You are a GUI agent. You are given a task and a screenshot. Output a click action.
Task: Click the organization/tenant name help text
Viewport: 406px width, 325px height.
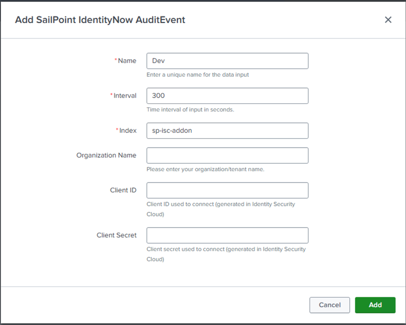tap(205, 169)
